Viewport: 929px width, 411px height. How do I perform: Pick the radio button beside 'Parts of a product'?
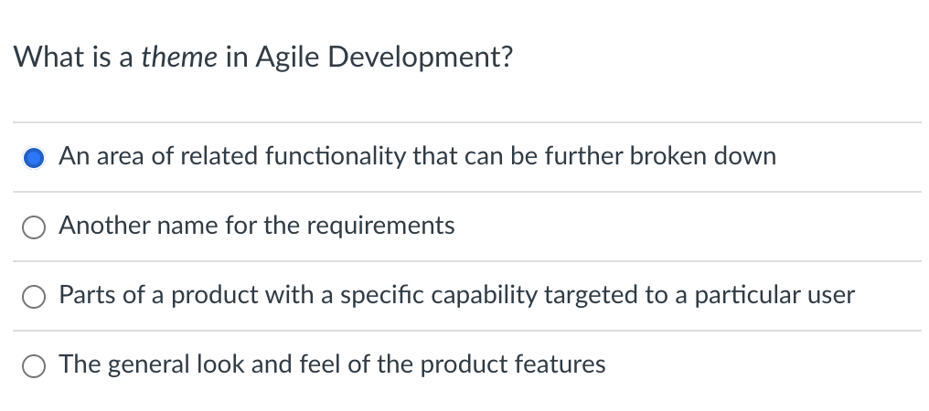click(34, 296)
